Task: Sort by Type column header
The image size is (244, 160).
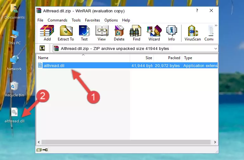Action: click(200, 58)
